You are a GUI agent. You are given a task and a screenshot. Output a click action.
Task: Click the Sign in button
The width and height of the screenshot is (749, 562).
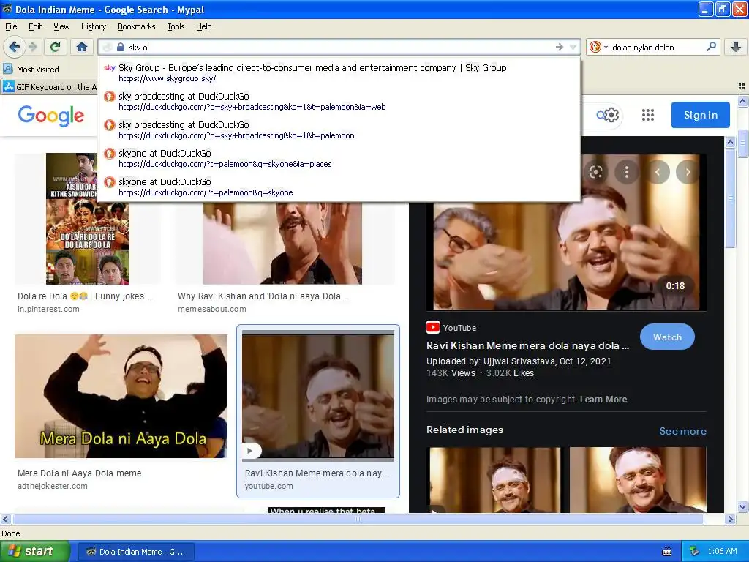click(700, 115)
